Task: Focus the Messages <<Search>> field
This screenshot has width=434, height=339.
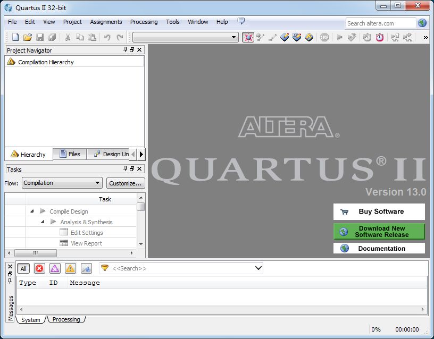Action: click(182, 268)
